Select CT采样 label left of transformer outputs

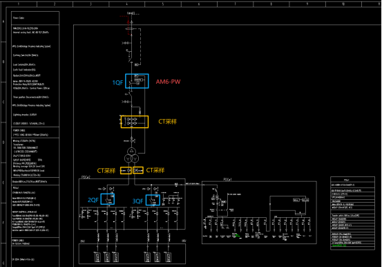pyautogui.click(x=106, y=171)
